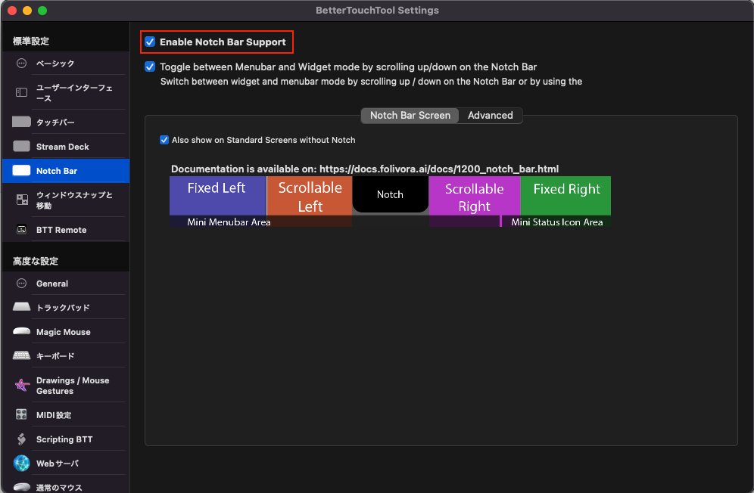Open キーボード settings via keyboard icon
Image resolution: width=754 pixels, height=493 pixels.
pos(22,355)
